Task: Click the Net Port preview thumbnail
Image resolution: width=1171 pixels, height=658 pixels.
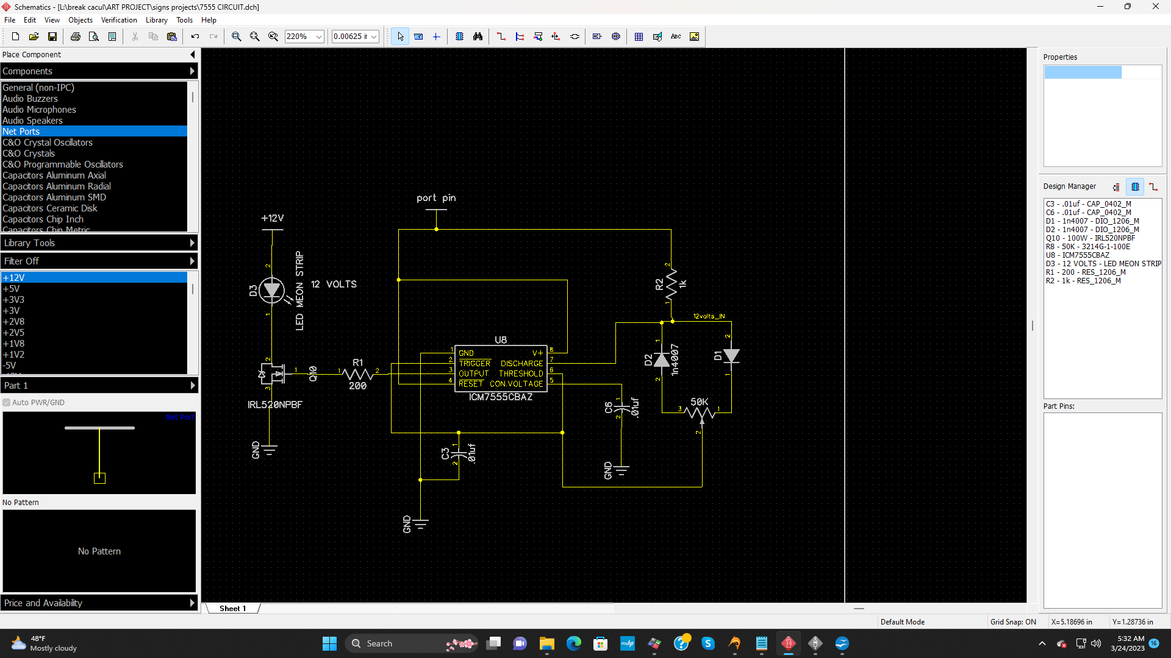Action: pos(99,453)
